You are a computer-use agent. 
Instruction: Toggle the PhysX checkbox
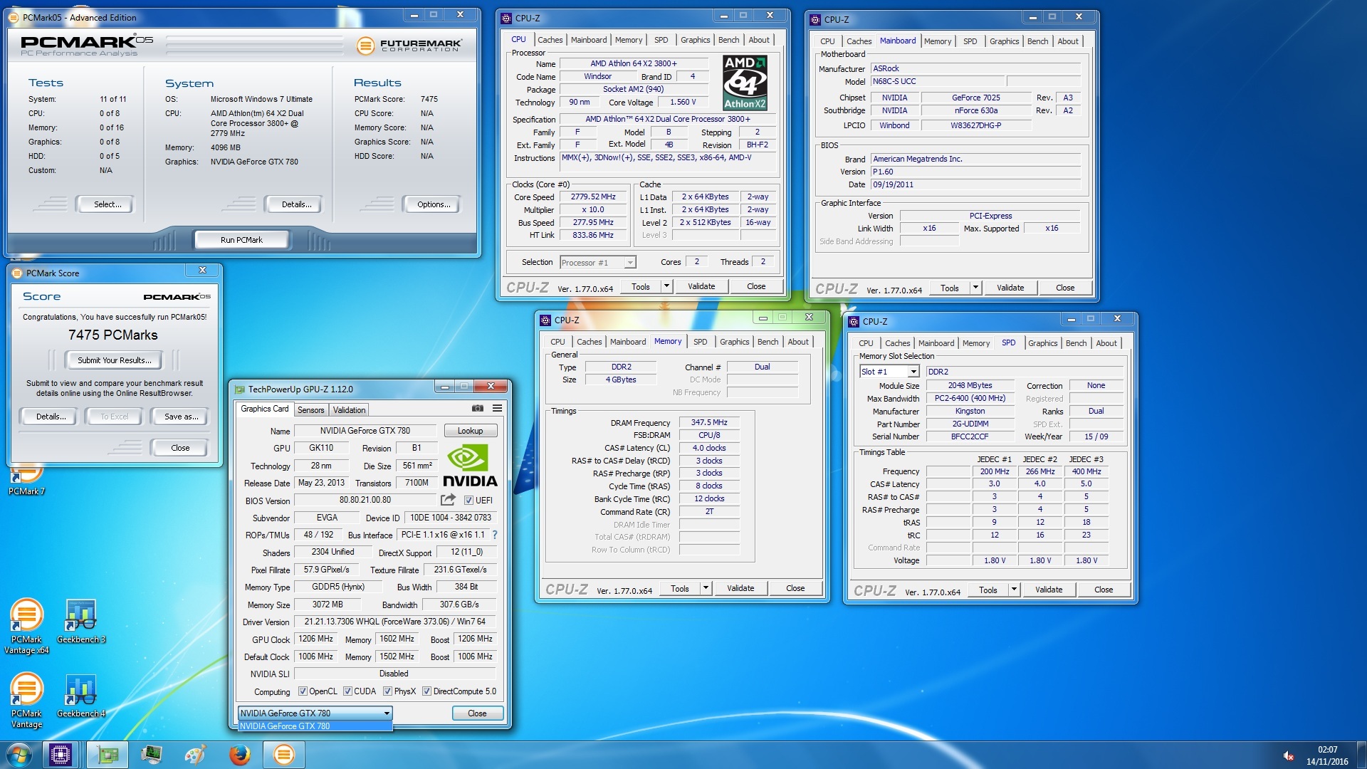387,691
